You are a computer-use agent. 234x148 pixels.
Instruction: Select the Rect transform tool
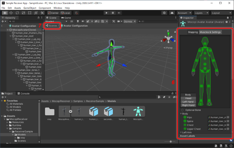point(30,13)
